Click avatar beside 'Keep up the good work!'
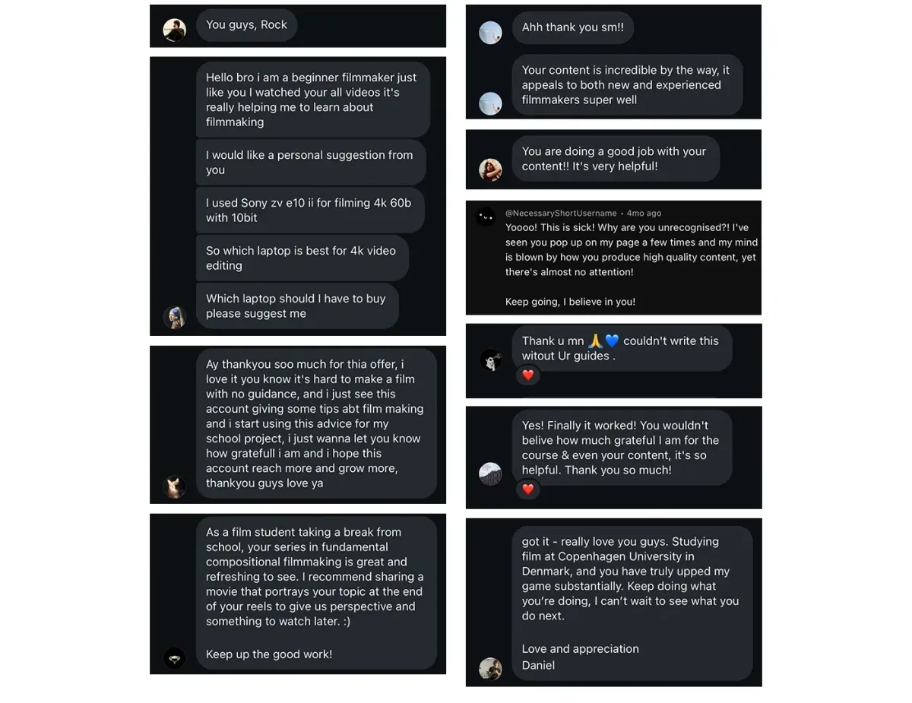 (x=175, y=657)
